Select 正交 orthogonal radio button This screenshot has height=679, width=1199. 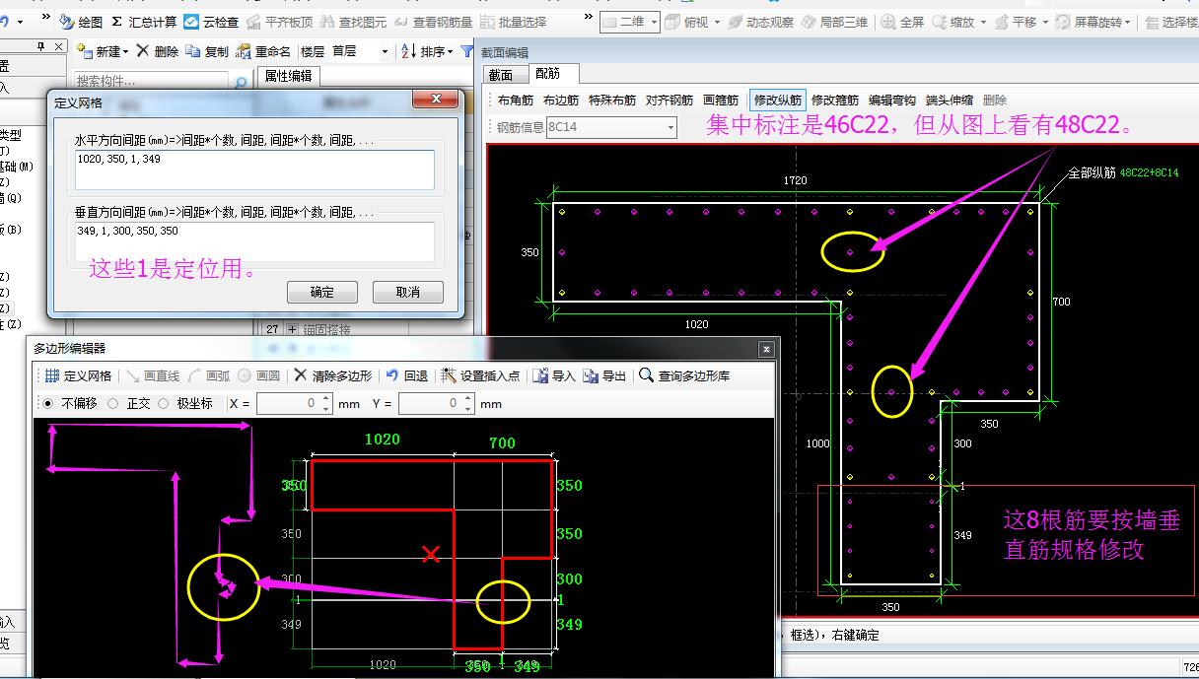(x=112, y=403)
